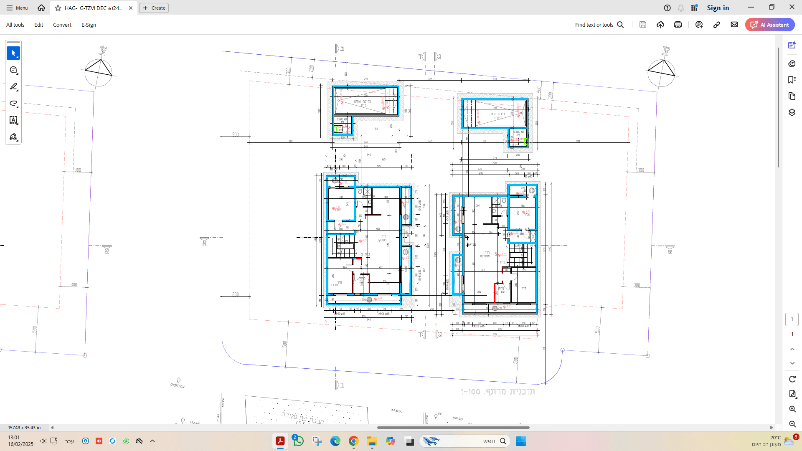Open All tools
Screen dimensions: 802x451
[15, 25]
